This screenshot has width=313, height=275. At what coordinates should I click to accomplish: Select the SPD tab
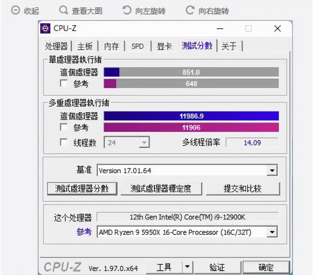tap(137, 46)
